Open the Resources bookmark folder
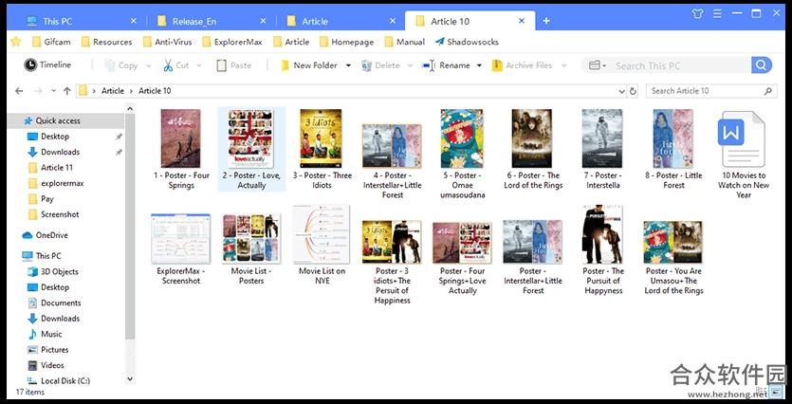Screen dimensions: 792x404 pos(106,42)
